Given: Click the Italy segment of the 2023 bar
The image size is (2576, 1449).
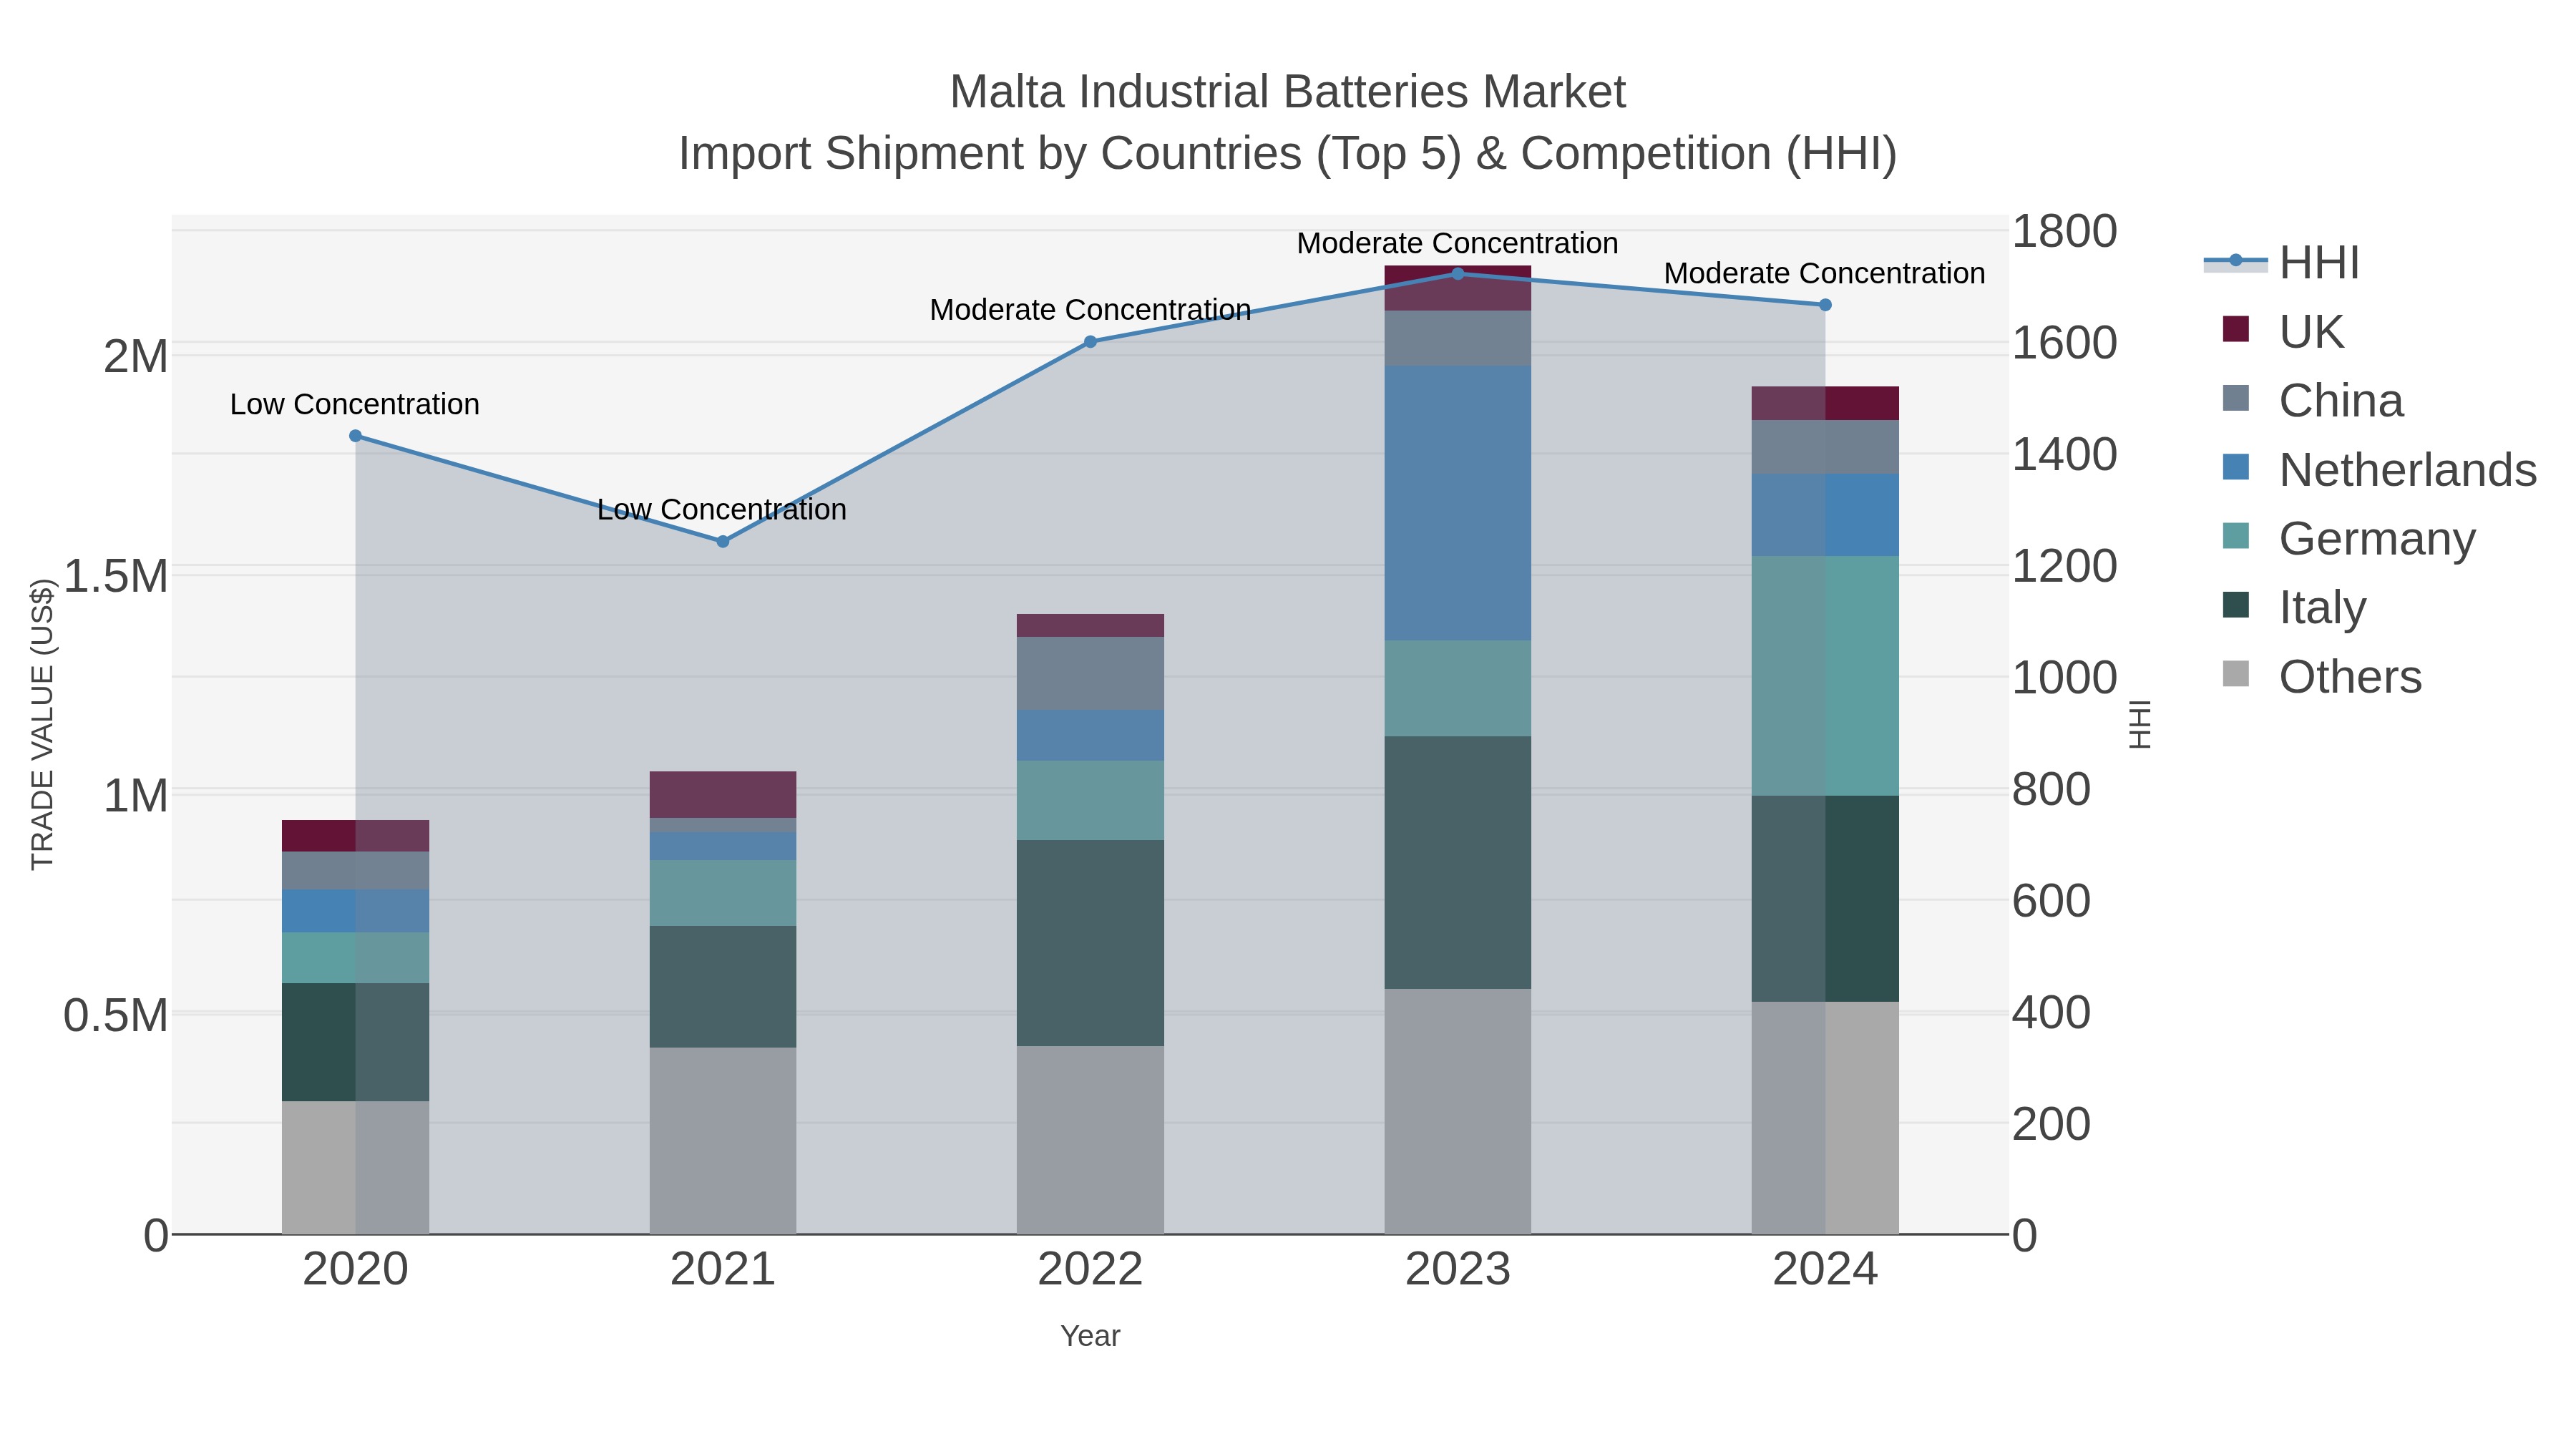Looking at the screenshot, I should click(x=1458, y=863).
